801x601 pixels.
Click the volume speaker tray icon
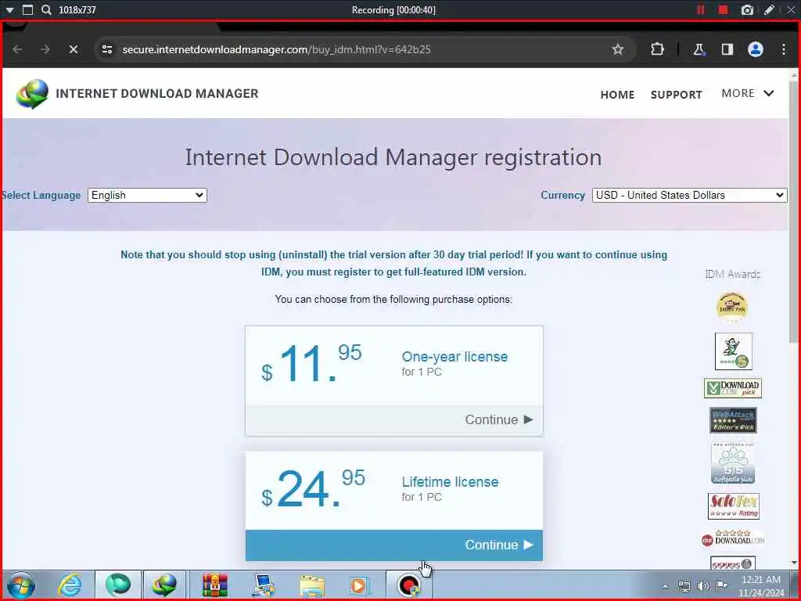702,585
